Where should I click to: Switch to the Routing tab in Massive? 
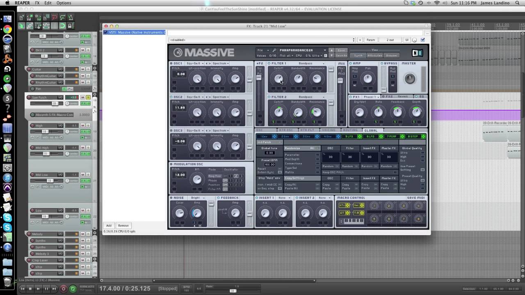(350, 130)
